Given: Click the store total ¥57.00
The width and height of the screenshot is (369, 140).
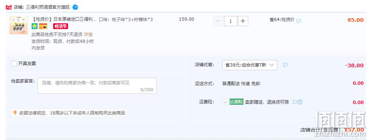Looking at the screenshot, I should point(354,130).
